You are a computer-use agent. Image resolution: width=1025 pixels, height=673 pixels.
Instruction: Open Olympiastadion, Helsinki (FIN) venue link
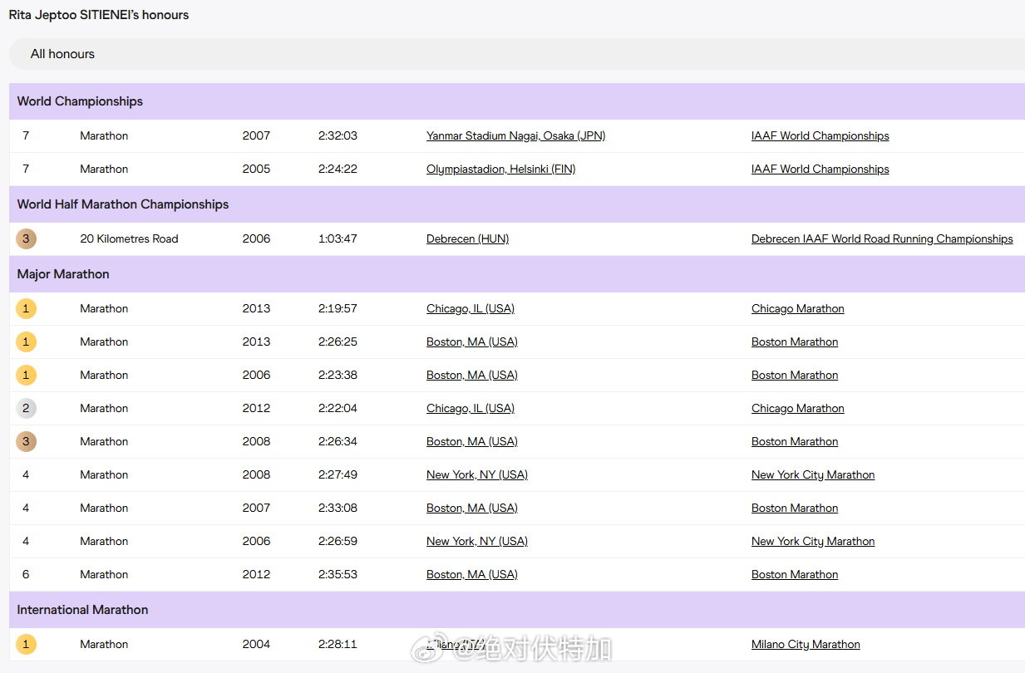coord(500,169)
